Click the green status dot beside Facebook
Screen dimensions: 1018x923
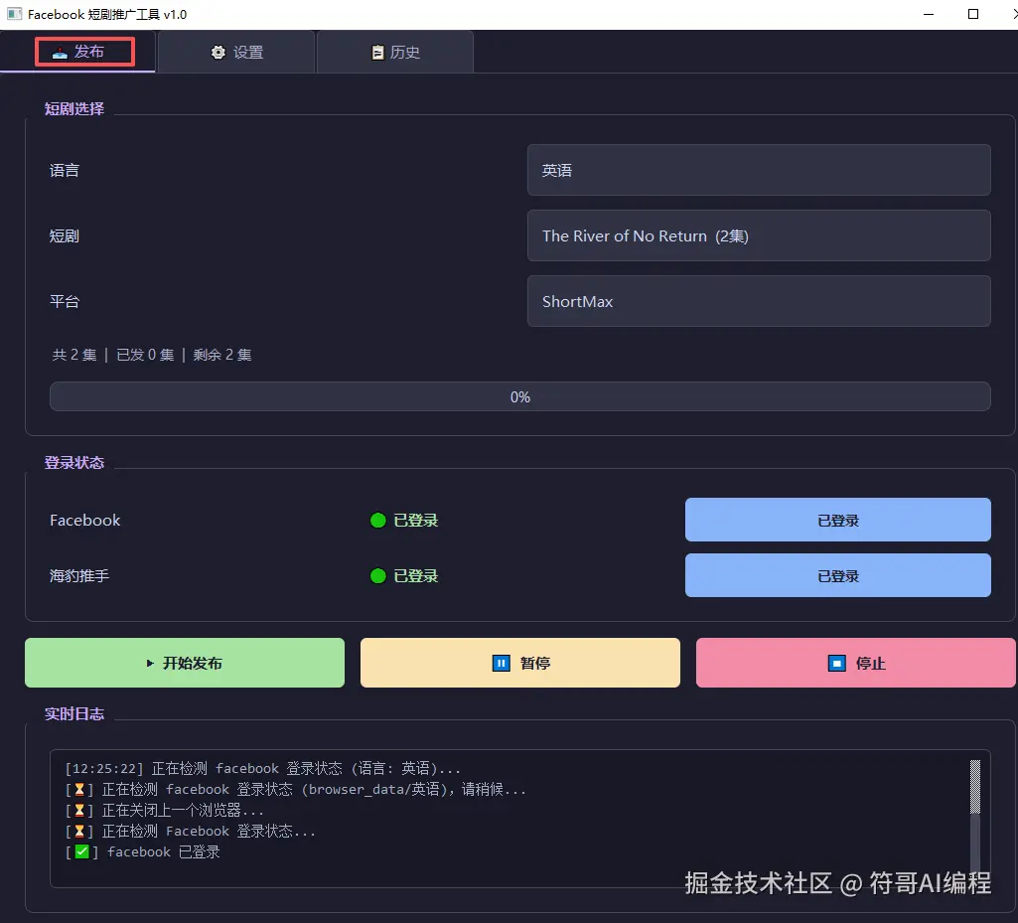point(377,521)
